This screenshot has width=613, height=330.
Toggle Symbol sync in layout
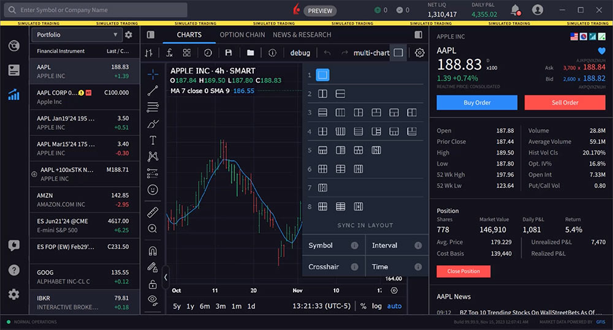(333, 246)
